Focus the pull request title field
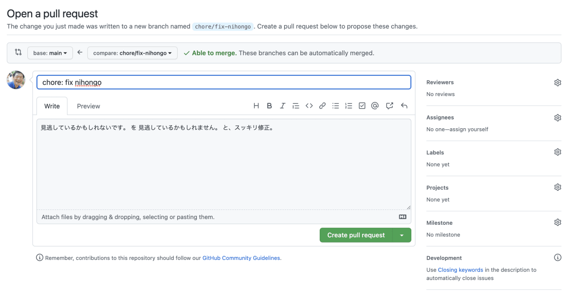The width and height of the screenshot is (576, 293). pos(224,82)
